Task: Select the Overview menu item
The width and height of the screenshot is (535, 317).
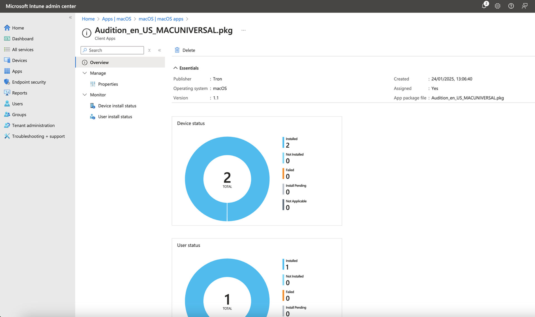Action: point(99,62)
